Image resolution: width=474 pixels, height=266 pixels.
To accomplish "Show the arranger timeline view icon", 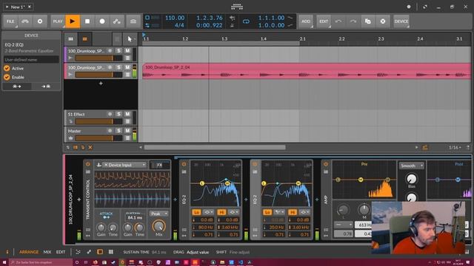I will click(x=85, y=39).
